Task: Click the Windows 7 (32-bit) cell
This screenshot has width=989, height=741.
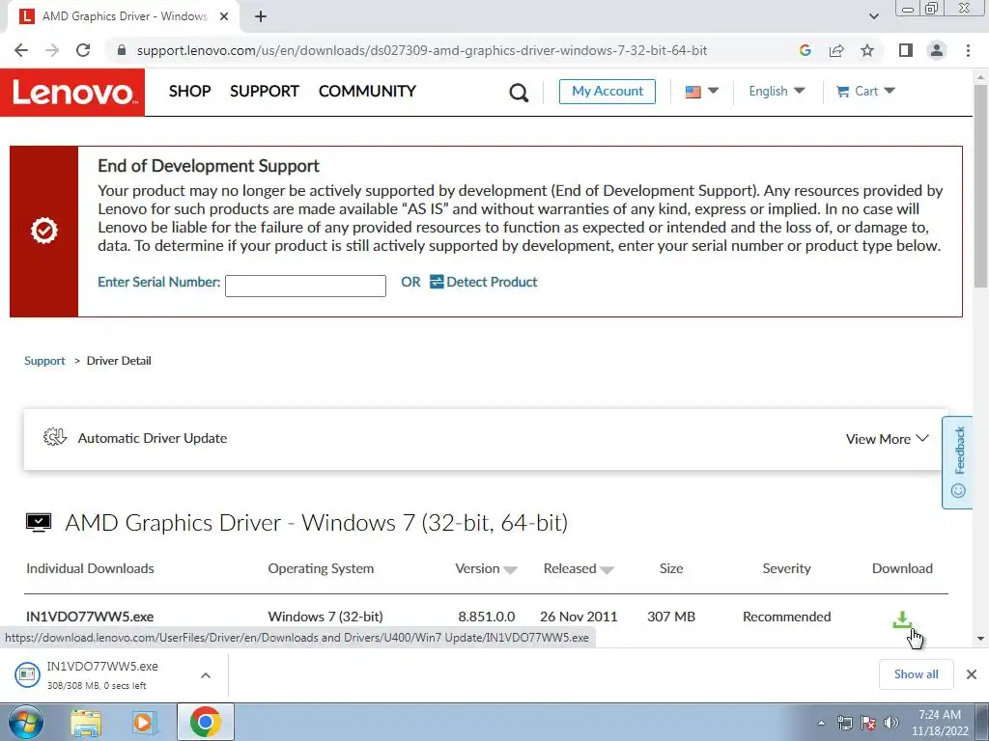Action: point(325,617)
